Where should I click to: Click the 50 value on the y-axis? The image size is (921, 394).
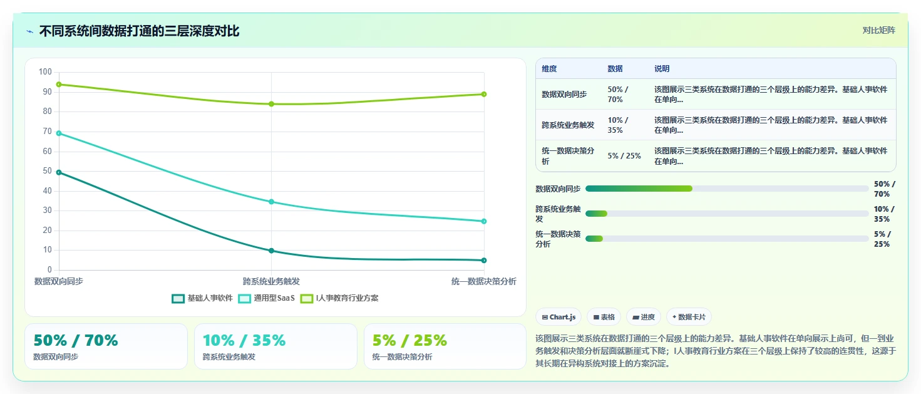47,171
